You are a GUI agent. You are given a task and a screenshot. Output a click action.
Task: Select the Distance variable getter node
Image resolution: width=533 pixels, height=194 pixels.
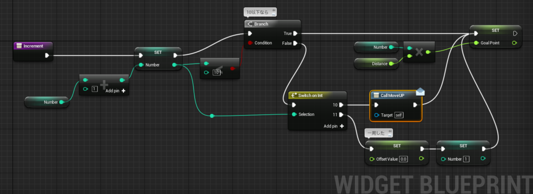[376, 63]
